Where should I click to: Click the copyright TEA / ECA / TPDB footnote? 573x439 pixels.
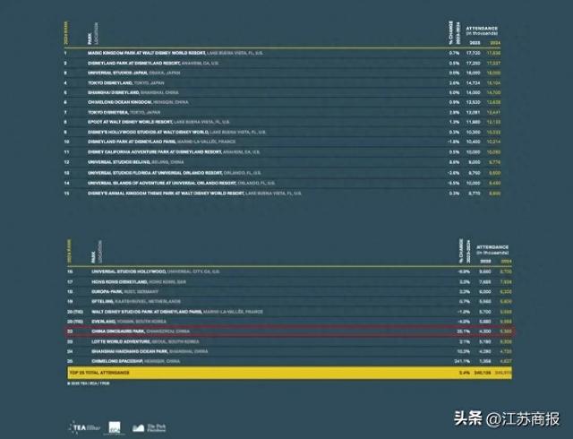click(89, 383)
